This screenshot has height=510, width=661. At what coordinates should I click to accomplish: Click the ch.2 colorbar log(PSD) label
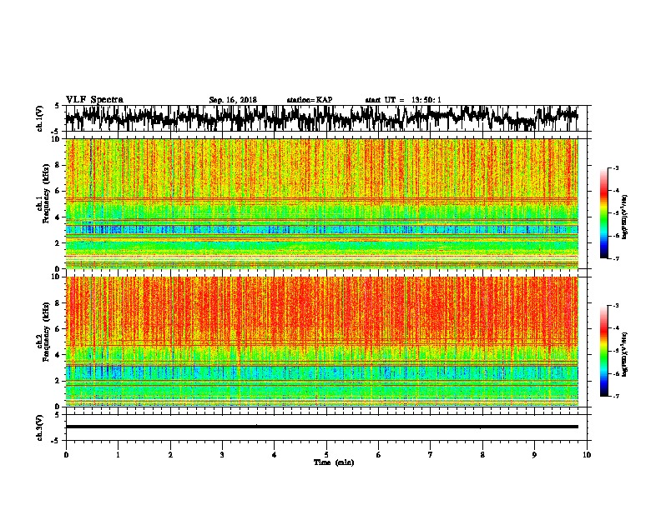625,354
